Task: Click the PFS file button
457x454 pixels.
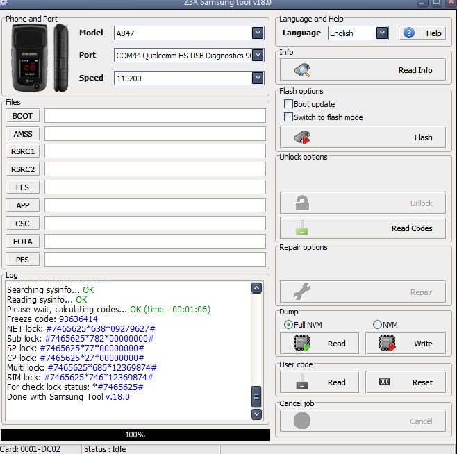Action: tap(22, 260)
